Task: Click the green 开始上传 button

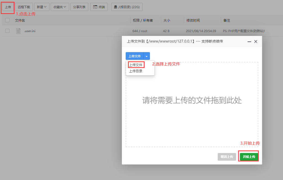Action: pyautogui.click(x=248, y=156)
